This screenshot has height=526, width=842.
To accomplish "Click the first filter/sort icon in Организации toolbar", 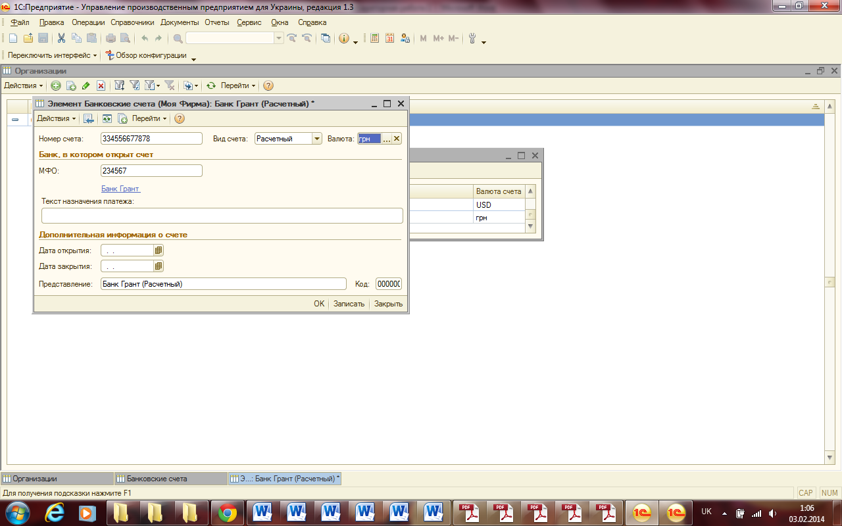I will click(120, 85).
